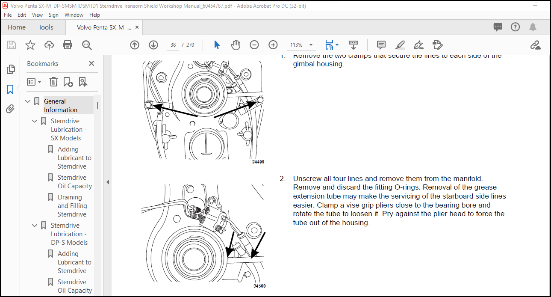Switch to the Tools tab

[x=46, y=27]
